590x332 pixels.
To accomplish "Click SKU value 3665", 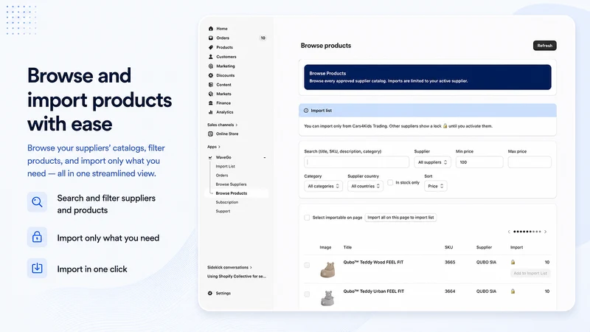I will (x=450, y=262).
